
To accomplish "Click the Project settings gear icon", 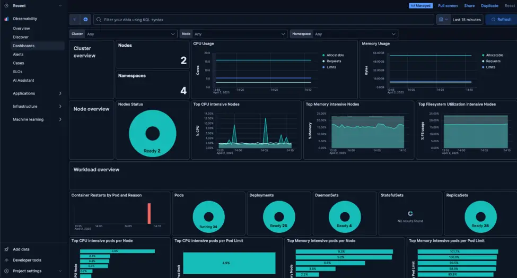I will pos(6,271).
